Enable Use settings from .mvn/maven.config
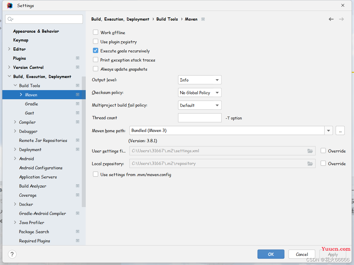354x265 pixels. click(x=95, y=174)
